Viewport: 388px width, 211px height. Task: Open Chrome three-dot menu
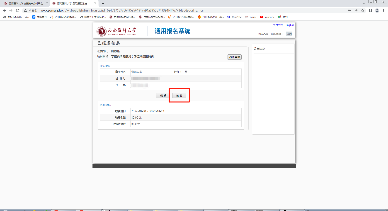point(384,10)
